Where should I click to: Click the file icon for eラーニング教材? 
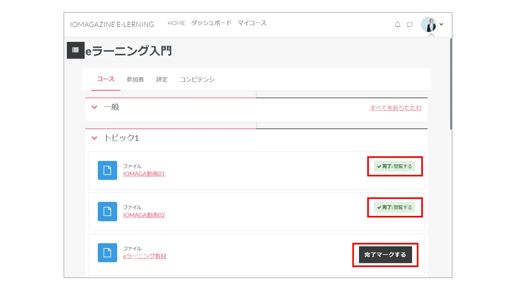107,253
